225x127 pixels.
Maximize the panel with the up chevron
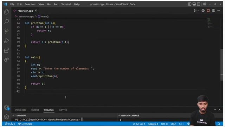click(x=215, y=110)
